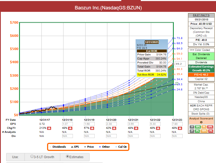Click green refresh icon near 29.5 line
Screen dimensions: 216x163
click(x=177, y=83)
